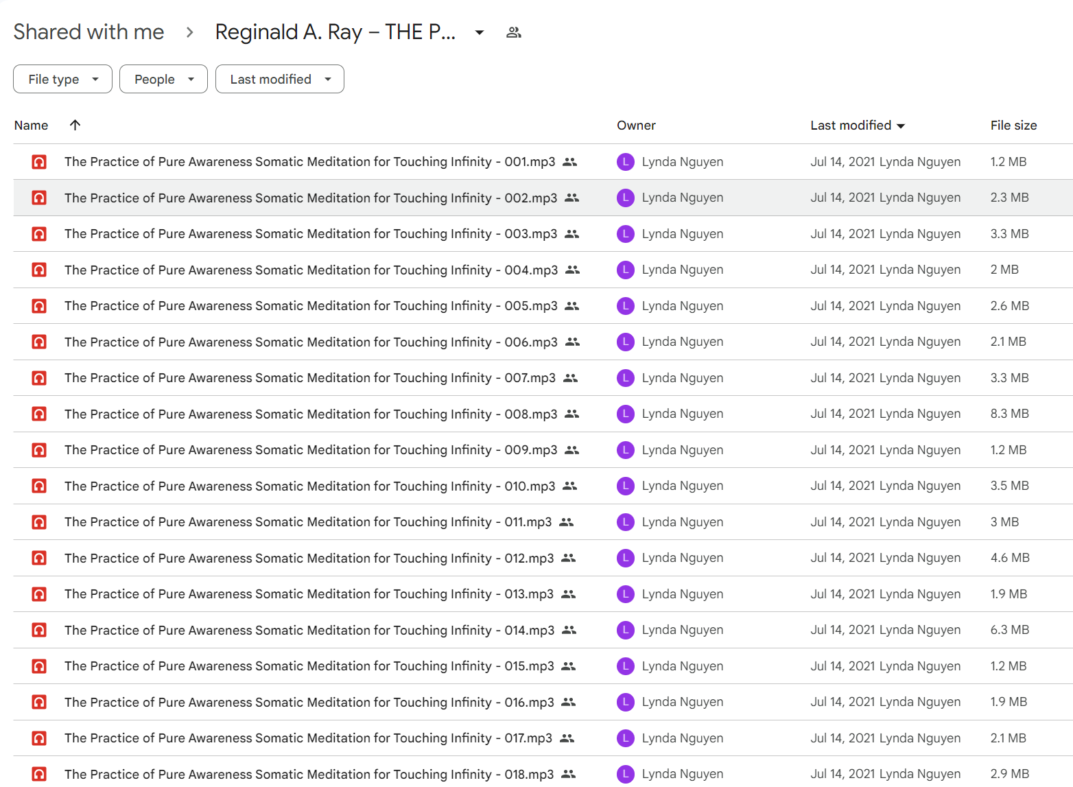The image size is (1073, 787).
Task: Sort by the Name column header
Action: 32,126
